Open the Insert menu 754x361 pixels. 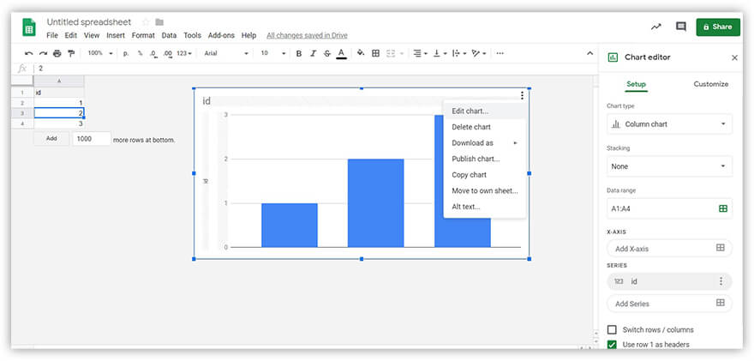116,35
